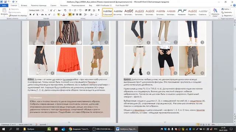Open the Paragraph dialog launcher

(100, 19)
